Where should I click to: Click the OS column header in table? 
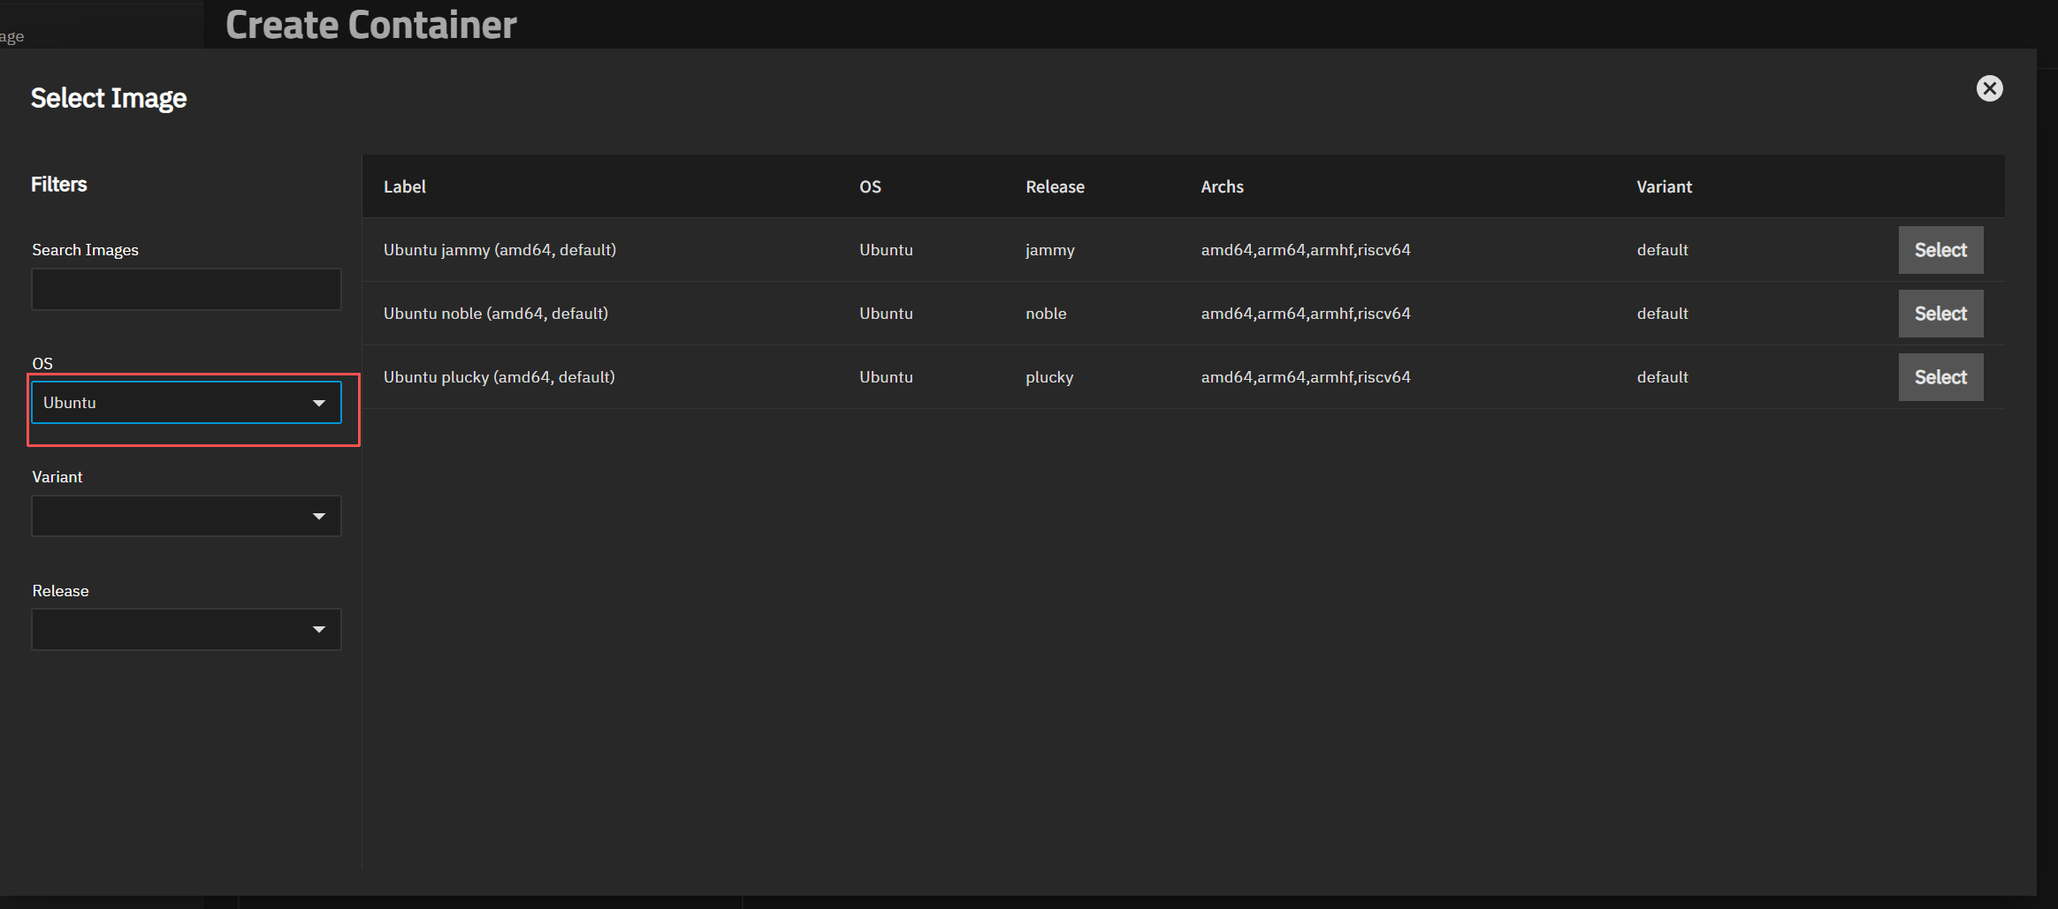(x=870, y=186)
